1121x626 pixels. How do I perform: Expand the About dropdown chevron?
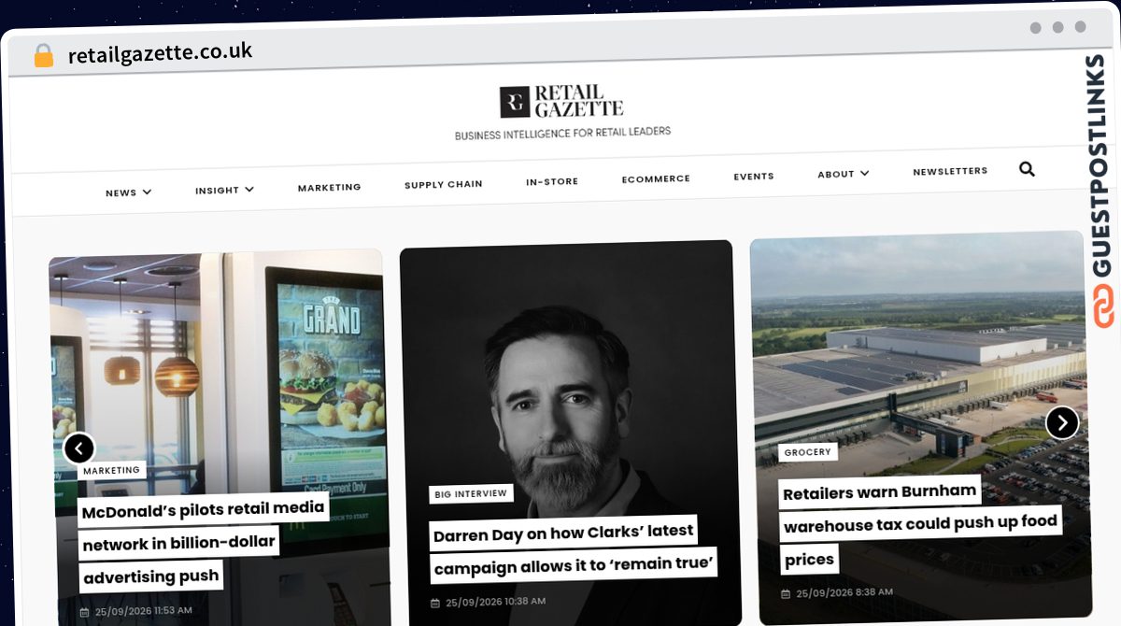coord(864,173)
